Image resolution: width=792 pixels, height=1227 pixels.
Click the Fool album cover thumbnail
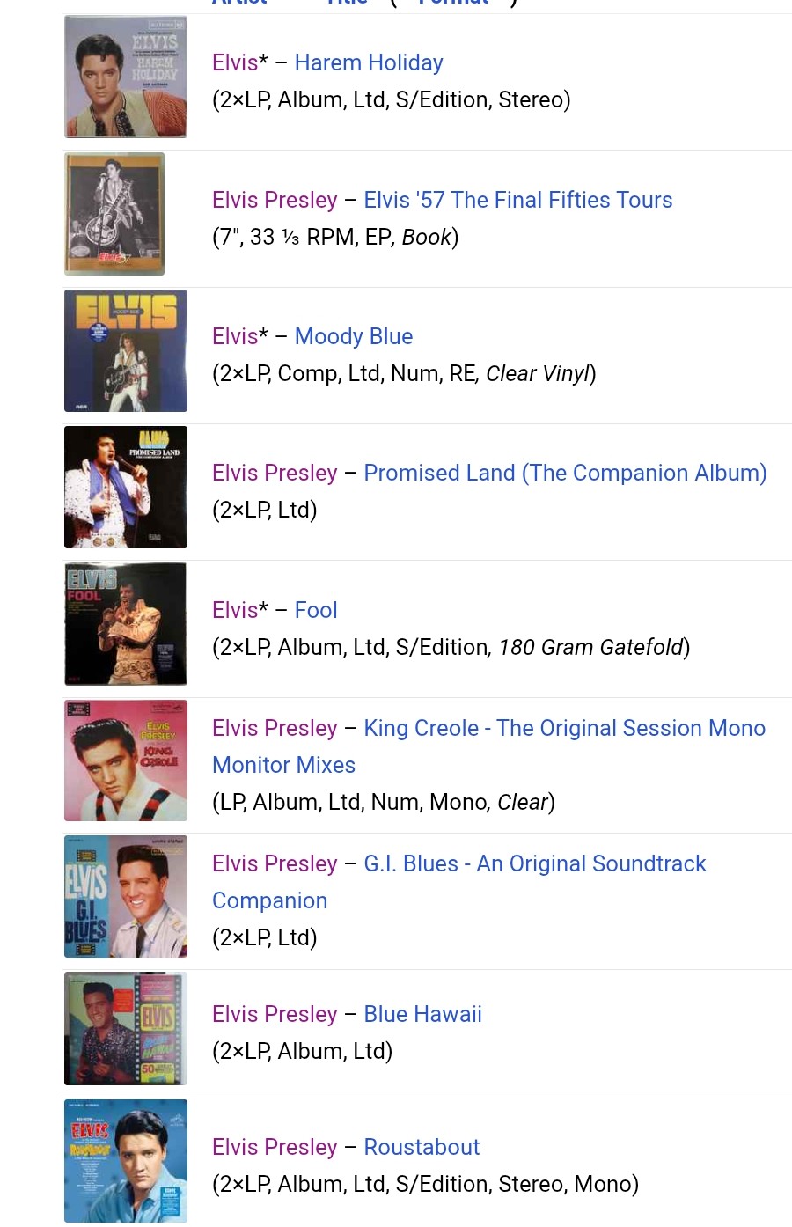(x=125, y=624)
